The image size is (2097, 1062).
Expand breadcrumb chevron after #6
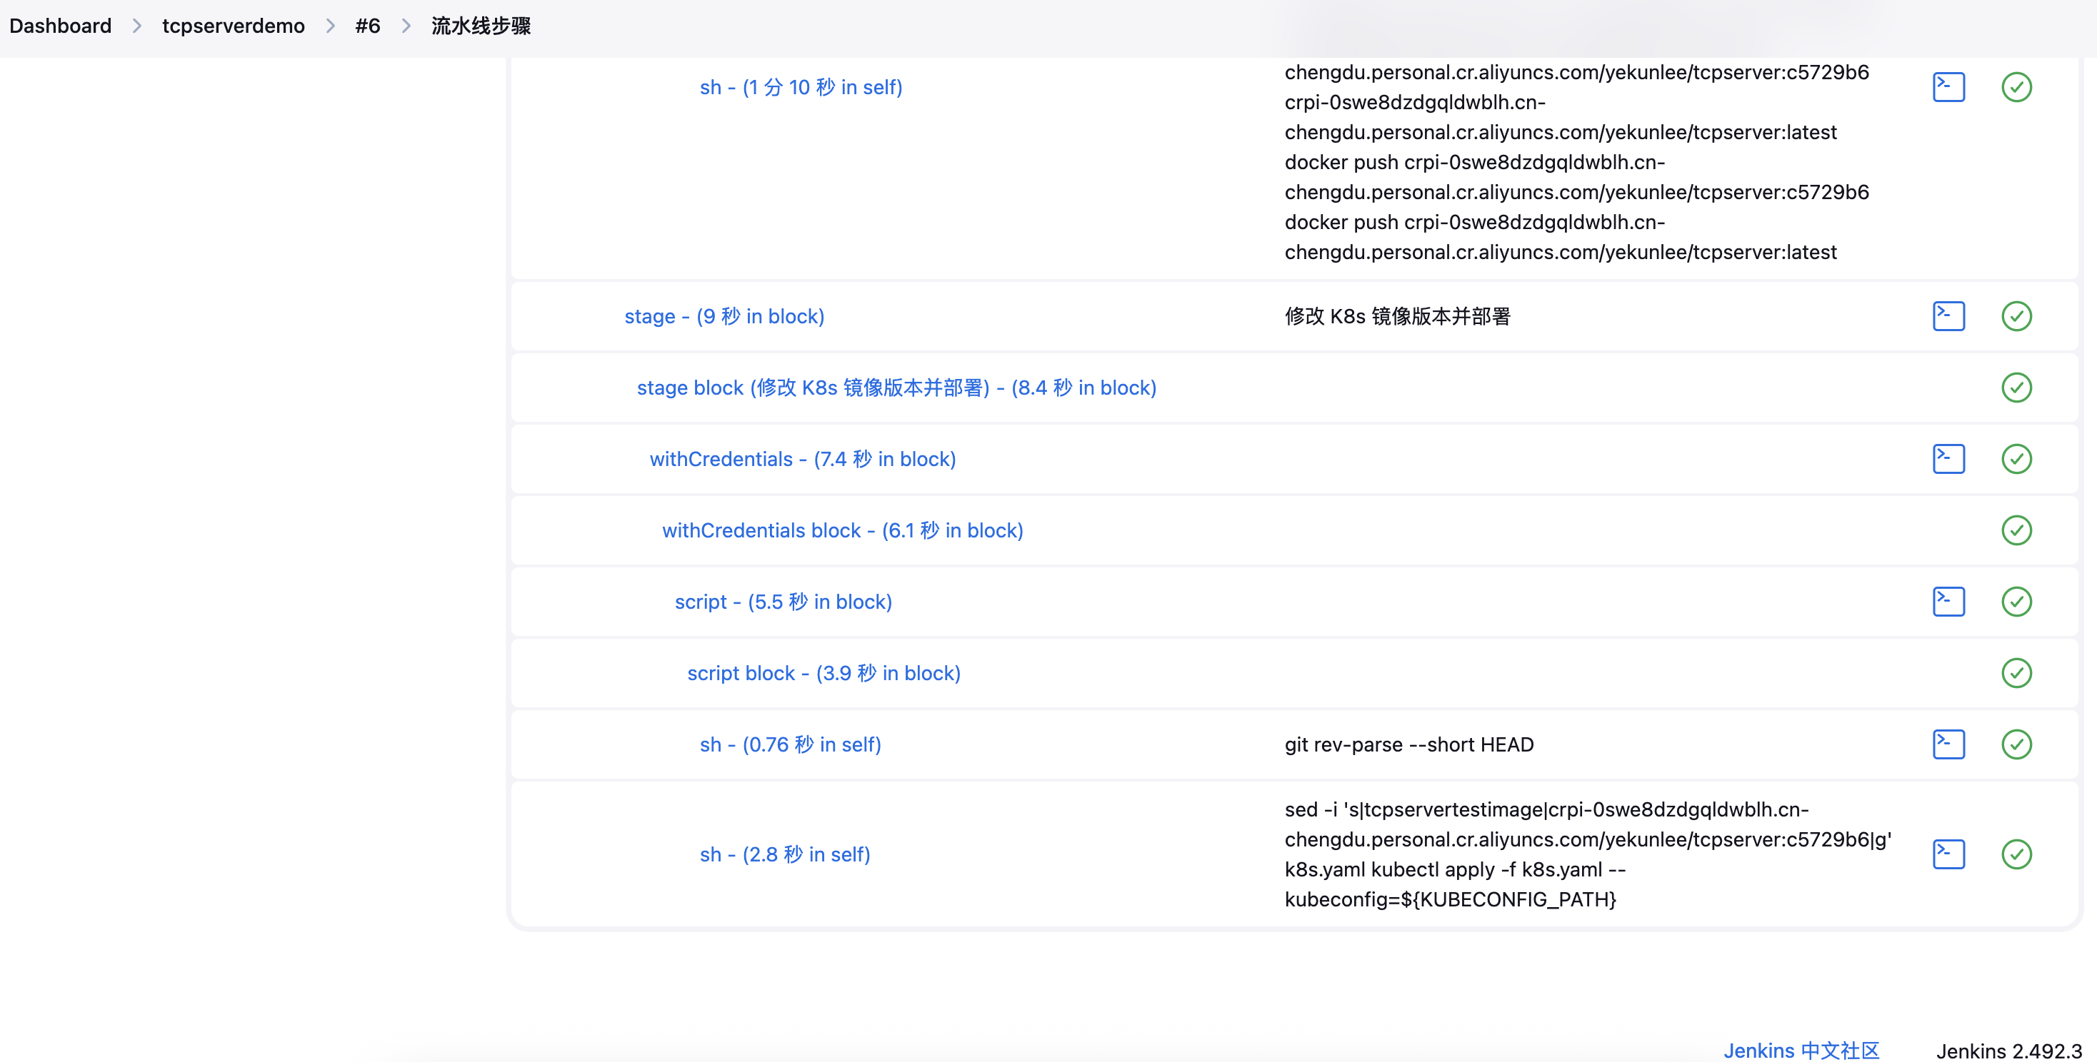tap(406, 26)
